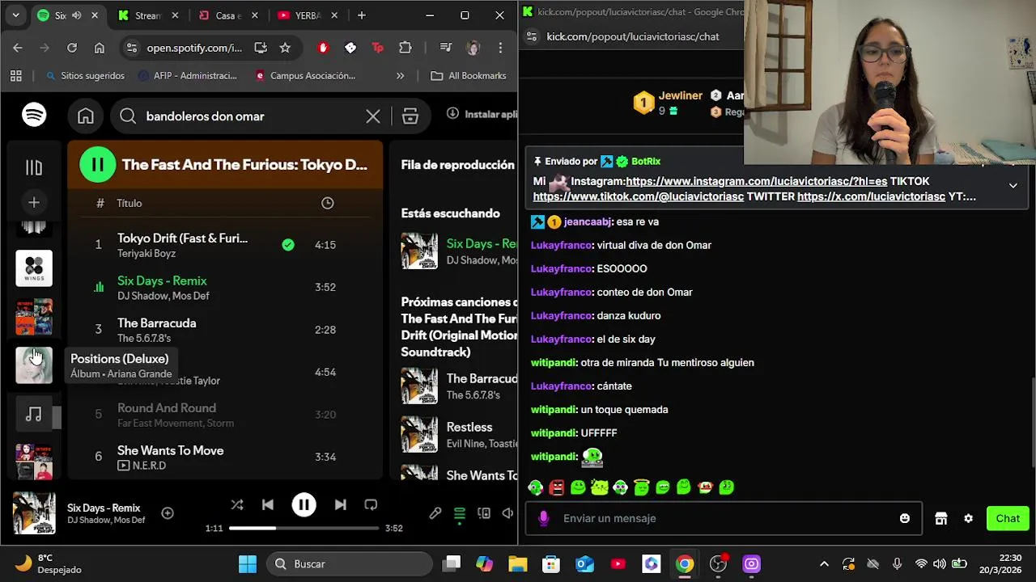
Task: Open the Spotify logo home link
Action: [34, 116]
